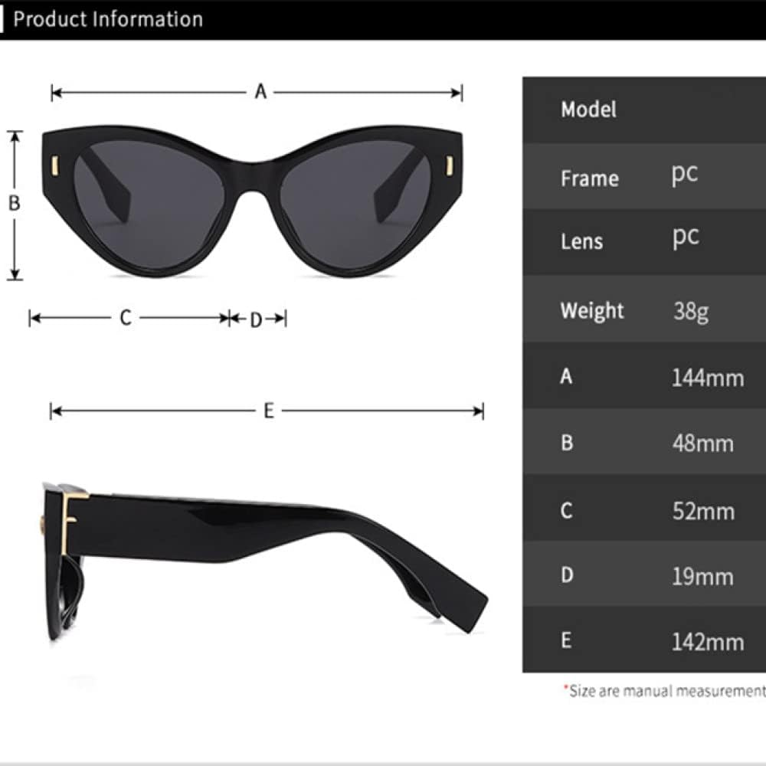766x766 pixels.
Task: Click the D 19mm measurement value
Action: click(703, 577)
